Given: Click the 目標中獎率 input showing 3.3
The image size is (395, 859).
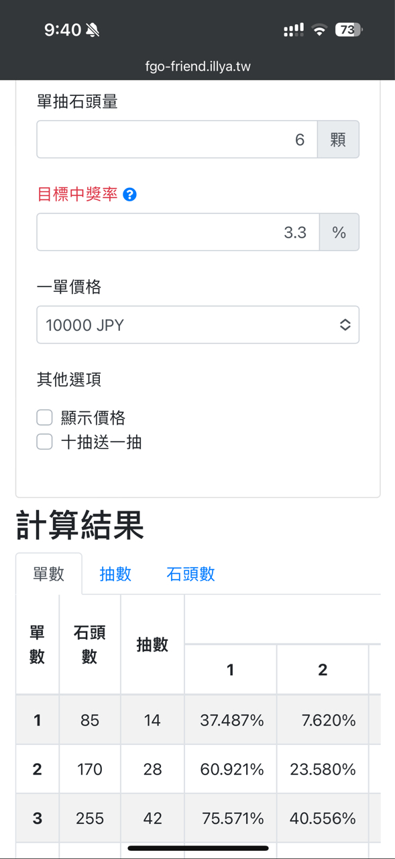Looking at the screenshot, I should pos(178,232).
